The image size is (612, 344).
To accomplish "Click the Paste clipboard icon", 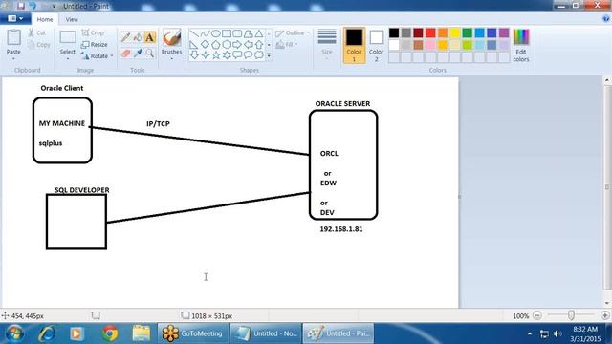I will tap(13, 37).
